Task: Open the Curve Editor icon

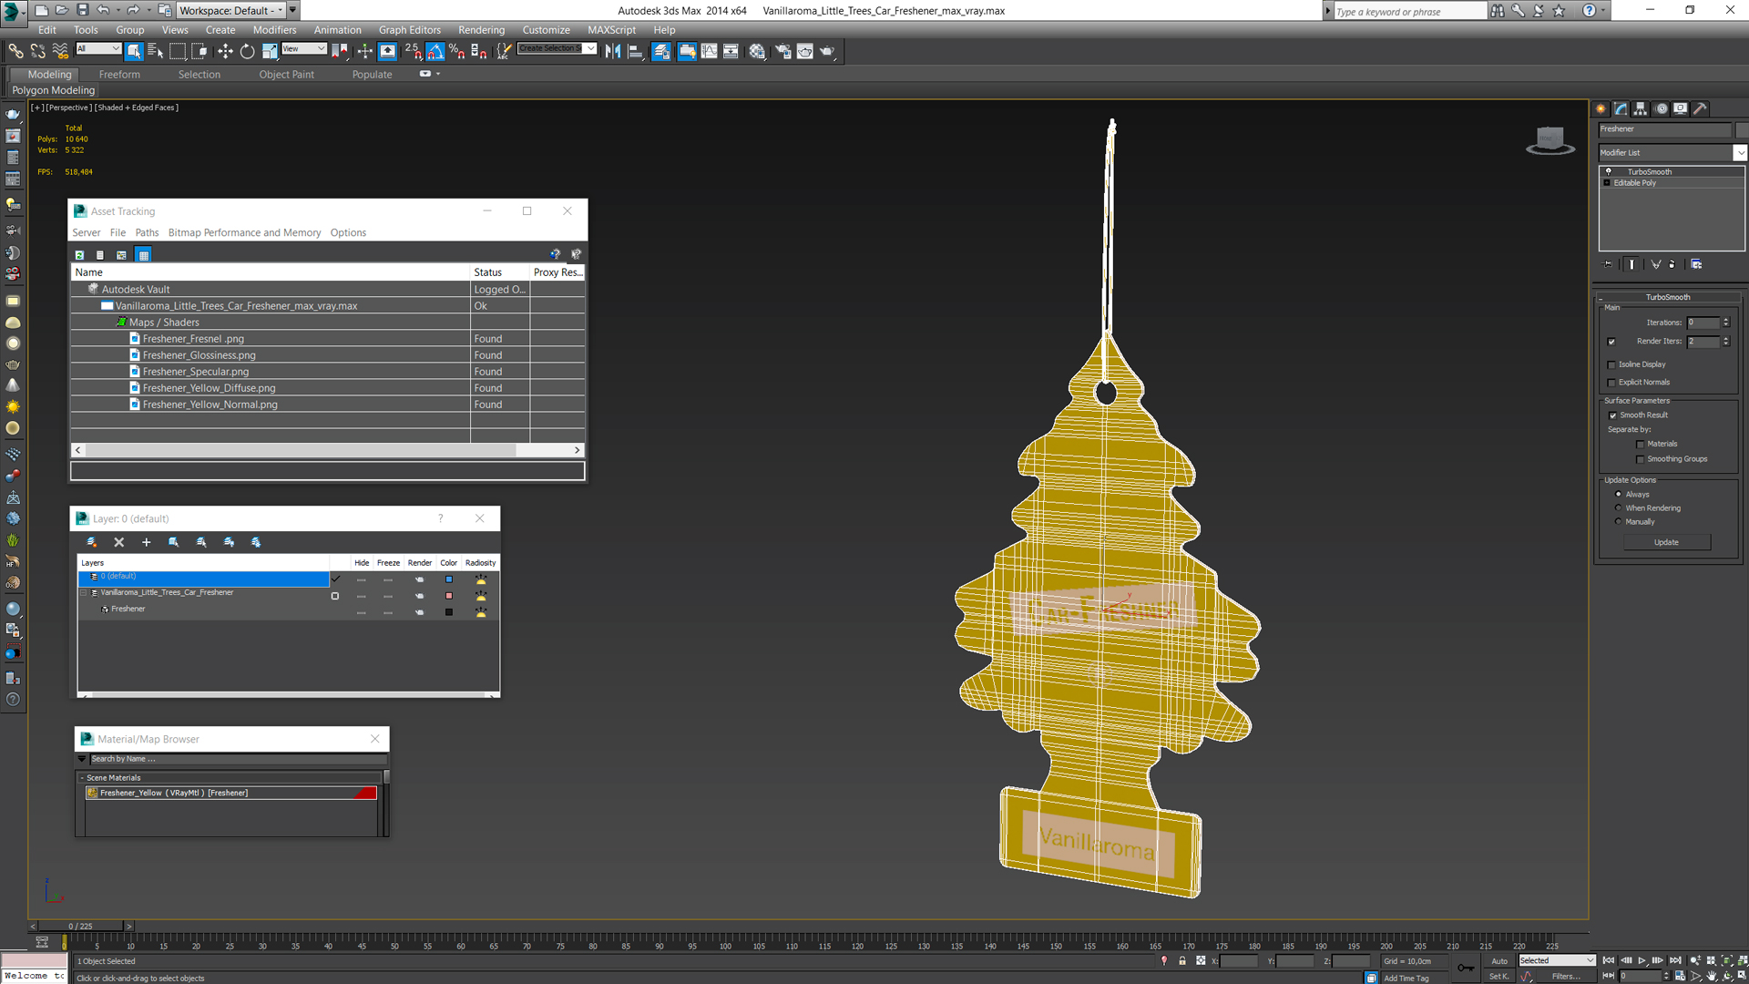Action: click(x=709, y=51)
